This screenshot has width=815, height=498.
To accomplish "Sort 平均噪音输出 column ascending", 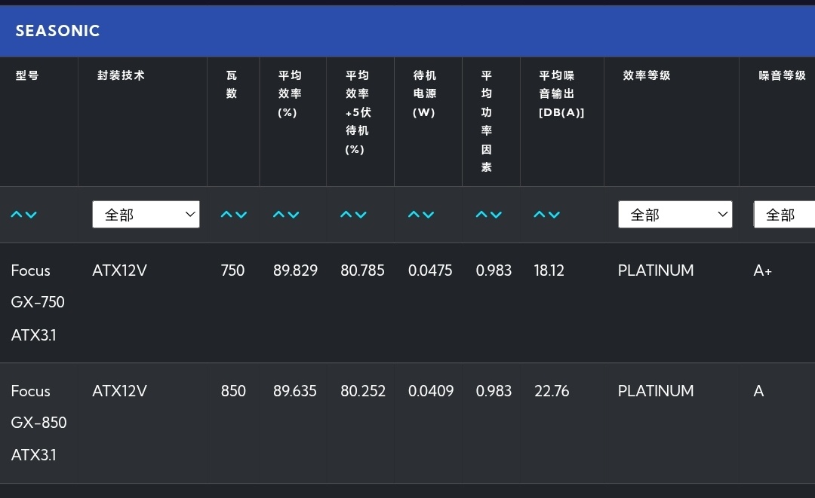I will coord(540,215).
